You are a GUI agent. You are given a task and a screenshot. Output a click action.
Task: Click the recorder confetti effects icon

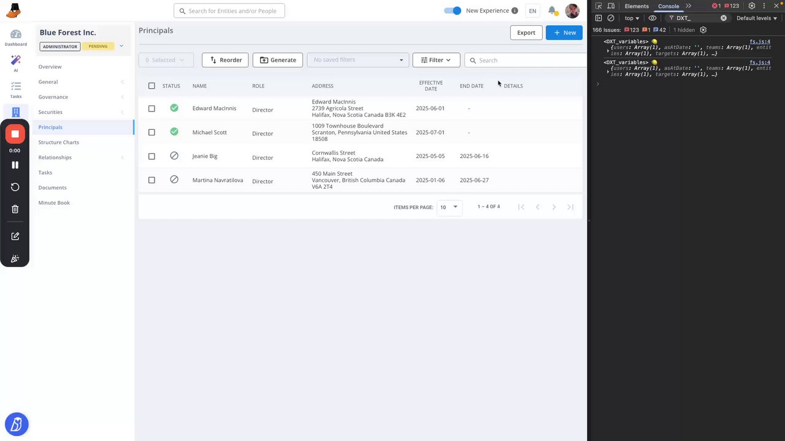coord(15,258)
